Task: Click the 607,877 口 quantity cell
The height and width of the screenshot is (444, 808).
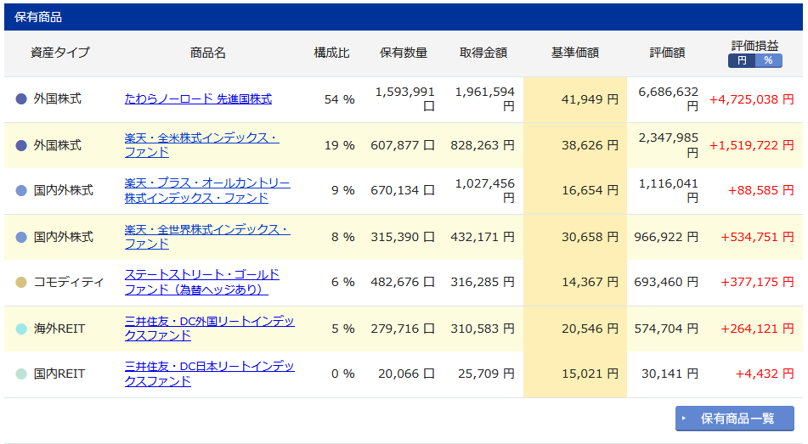Action: coord(403,145)
